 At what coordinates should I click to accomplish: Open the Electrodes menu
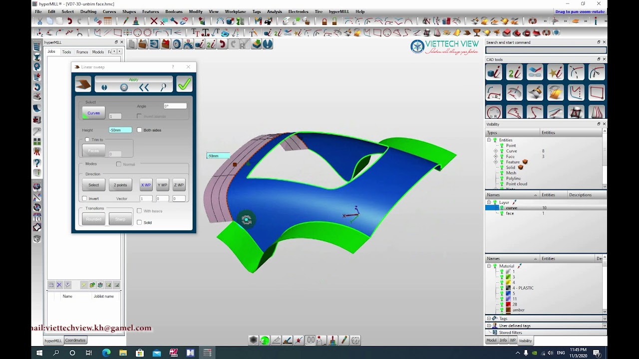298,11
